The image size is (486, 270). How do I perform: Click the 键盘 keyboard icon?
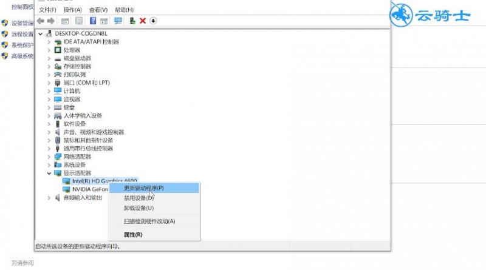tap(58, 107)
